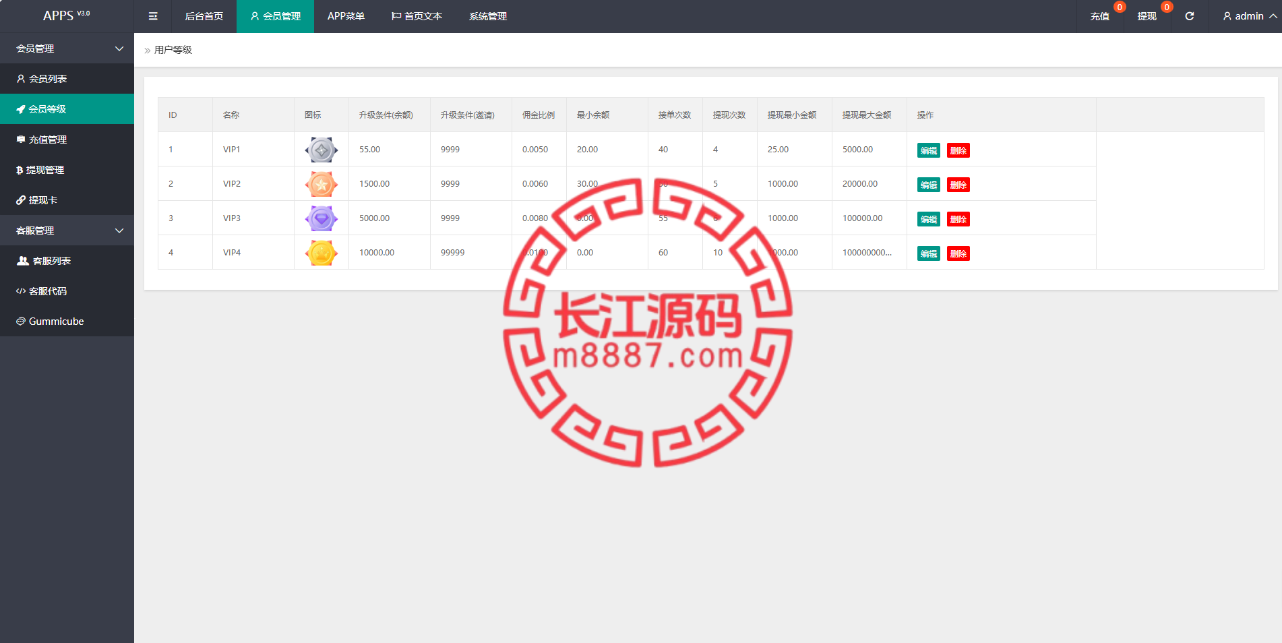The width and height of the screenshot is (1282, 643).
Task: Delete the VIP2 level row
Action: pyautogui.click(x=958, y=185)
